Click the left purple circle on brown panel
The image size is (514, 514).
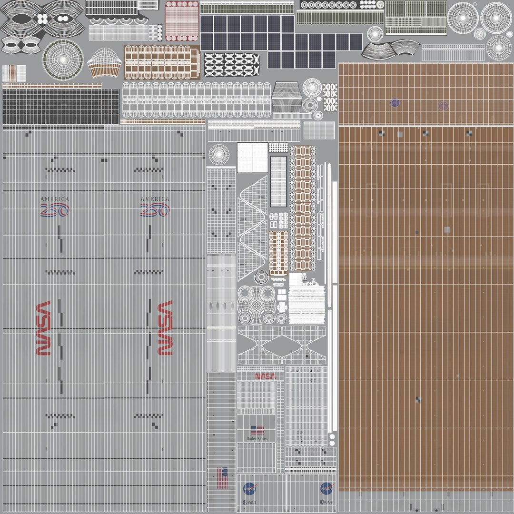pos(395,103)
